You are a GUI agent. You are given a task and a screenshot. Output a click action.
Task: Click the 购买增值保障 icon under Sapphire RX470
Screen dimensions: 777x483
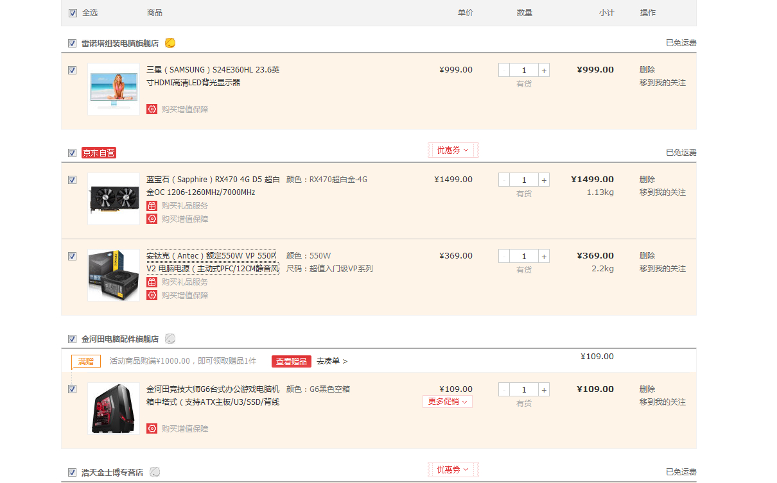(152, 219)
